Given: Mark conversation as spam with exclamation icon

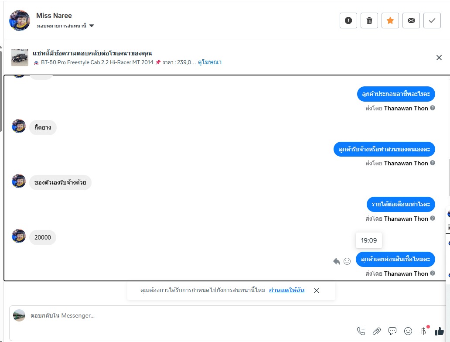Looking at the screenshot, I should 348,21.
